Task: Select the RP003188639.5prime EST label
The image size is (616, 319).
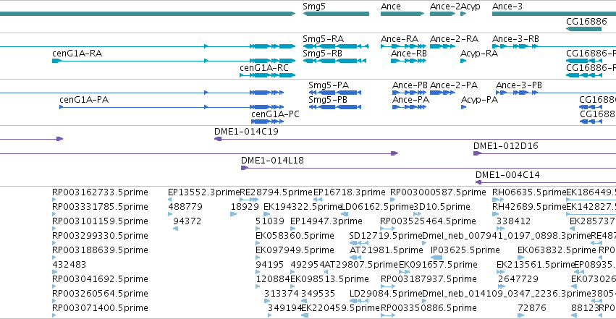Action: click(x=100, y=250)
